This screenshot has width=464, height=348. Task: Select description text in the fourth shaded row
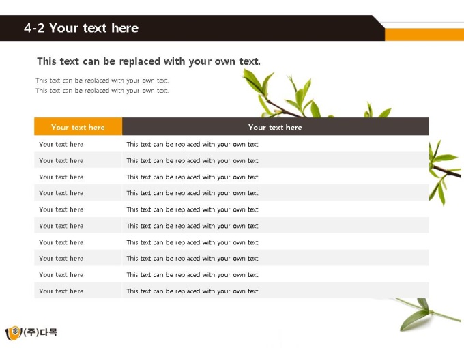point(193,259)
